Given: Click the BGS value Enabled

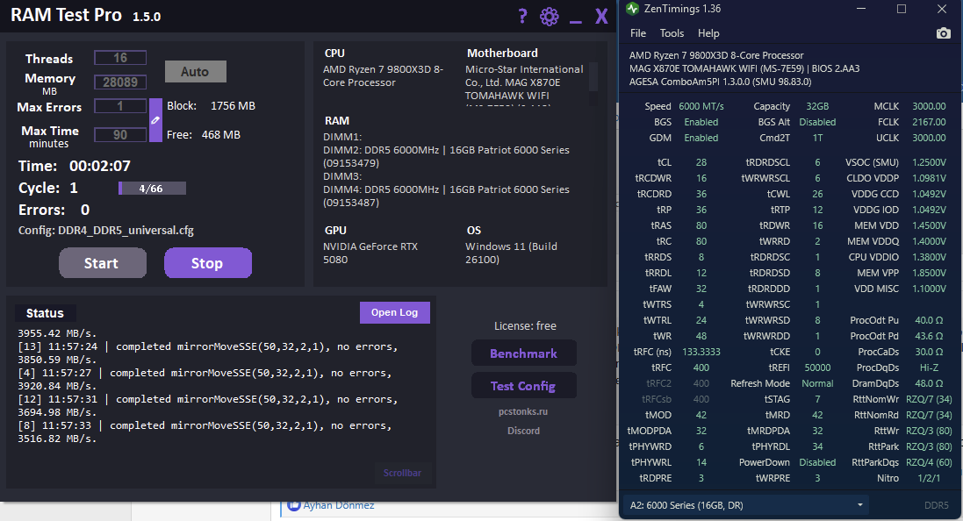Looking at the screenshot, I should pos(701,122).
